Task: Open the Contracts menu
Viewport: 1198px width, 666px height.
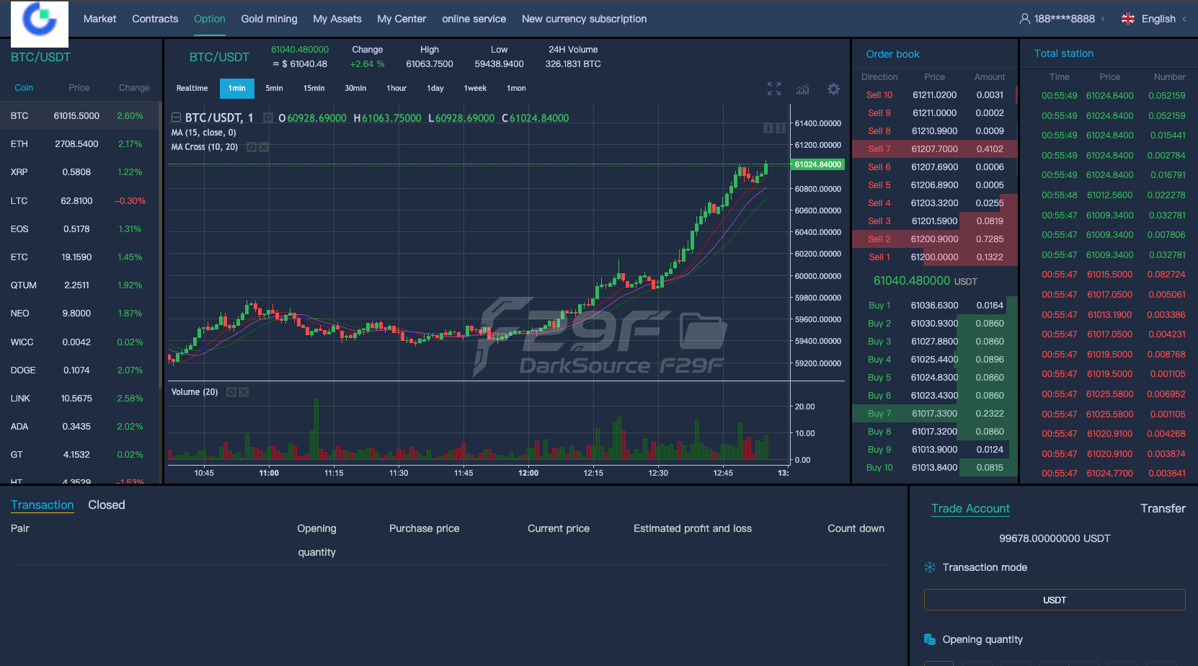Action: click(155, 19)
